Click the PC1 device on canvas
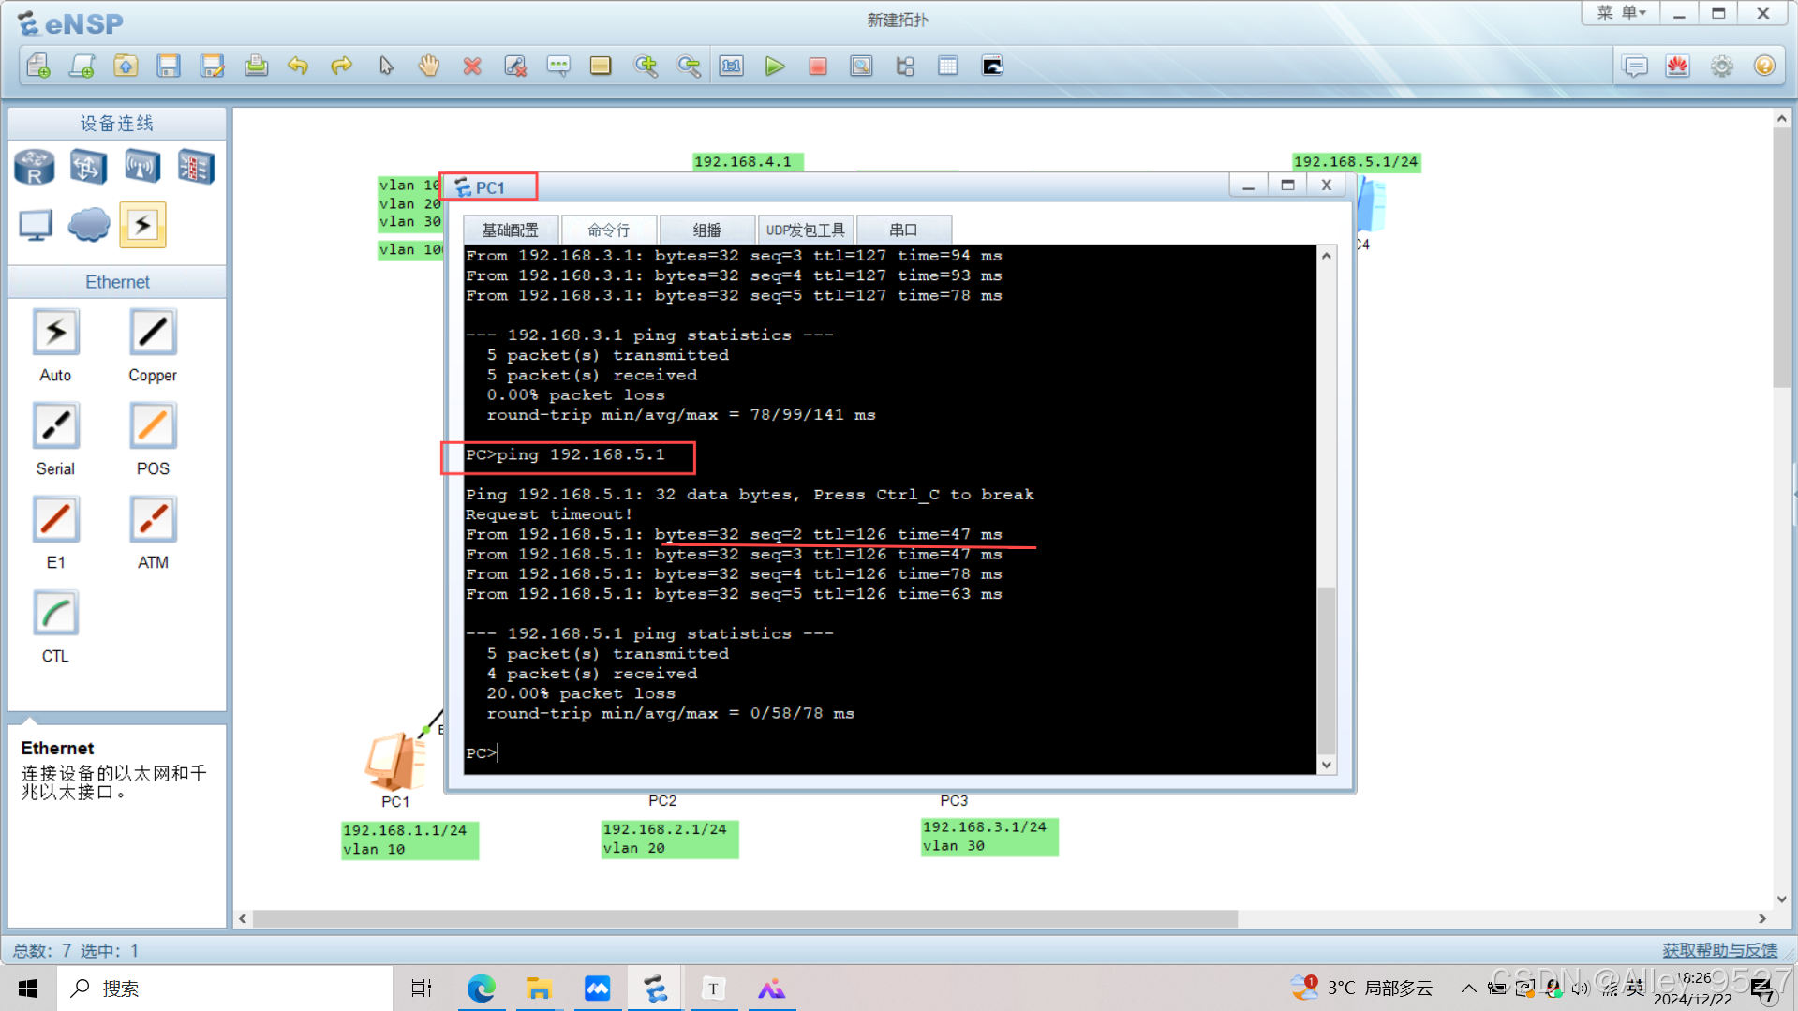This screenshot has height=1011, width=1798. click(x=396, y=761)
